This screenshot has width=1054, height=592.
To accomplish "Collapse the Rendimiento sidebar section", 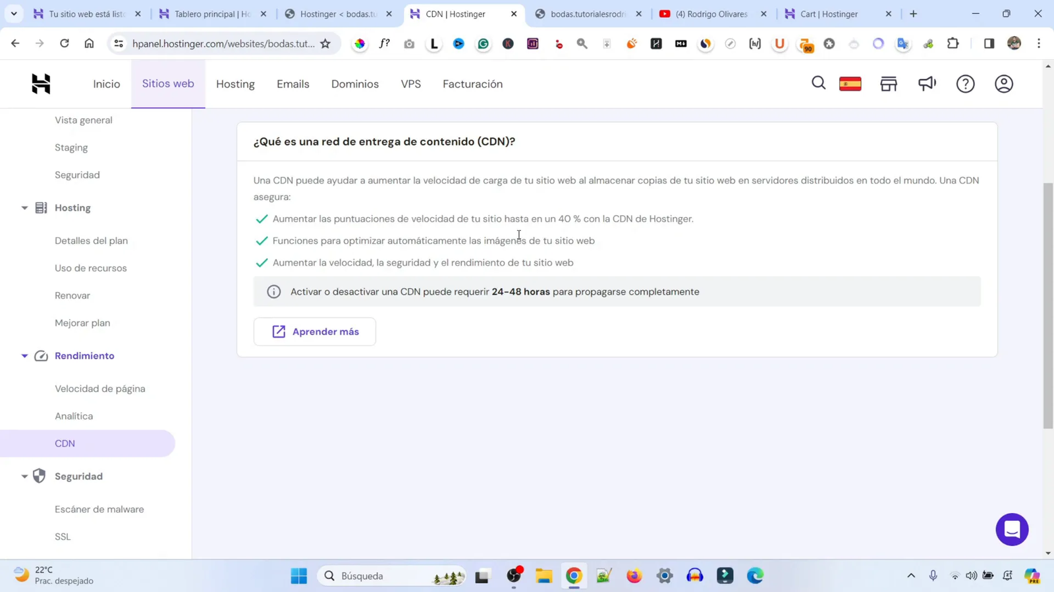I will [x=24, y=356].
